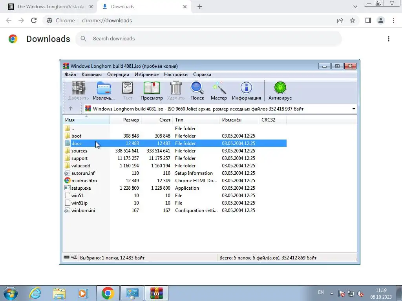Open Windows Explorer from taskbar

click(59, 293)
